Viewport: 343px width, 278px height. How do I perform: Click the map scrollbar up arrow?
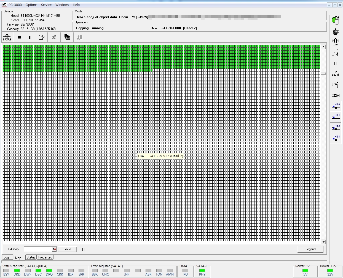coord(323,47)
